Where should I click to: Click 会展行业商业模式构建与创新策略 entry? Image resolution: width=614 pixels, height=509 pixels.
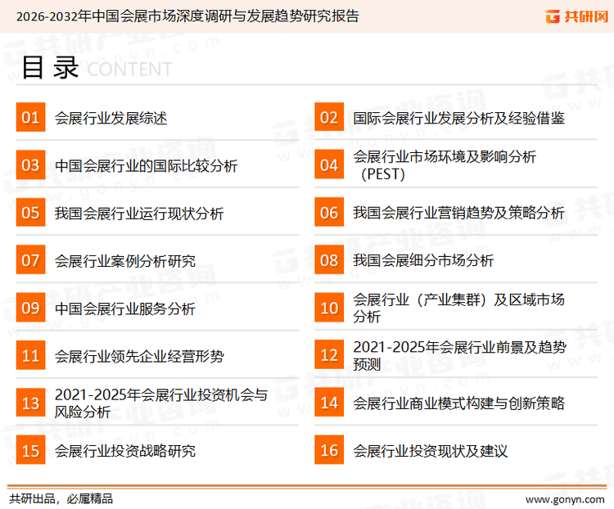458,403
